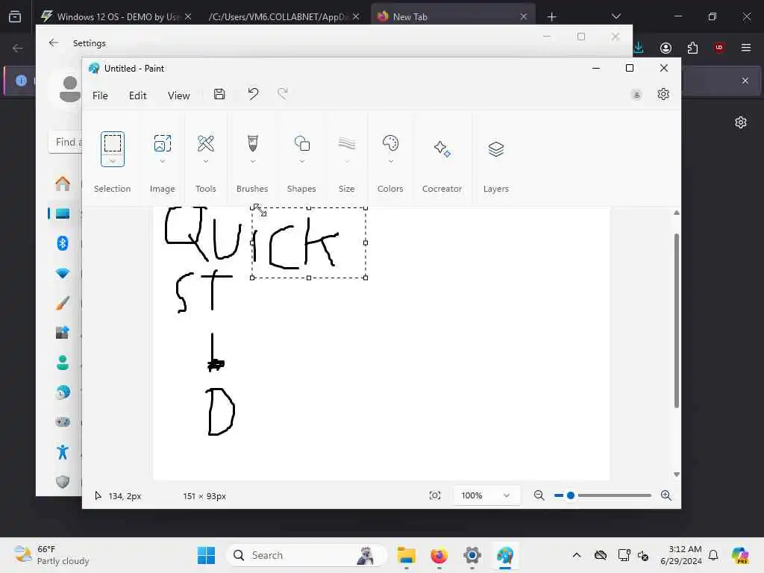Open Personalization brush icon in Settings

tap(63, 303)
